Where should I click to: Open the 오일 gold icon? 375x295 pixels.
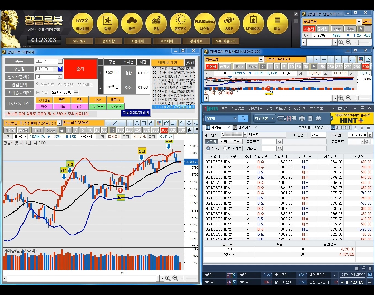tap(156, 23)
